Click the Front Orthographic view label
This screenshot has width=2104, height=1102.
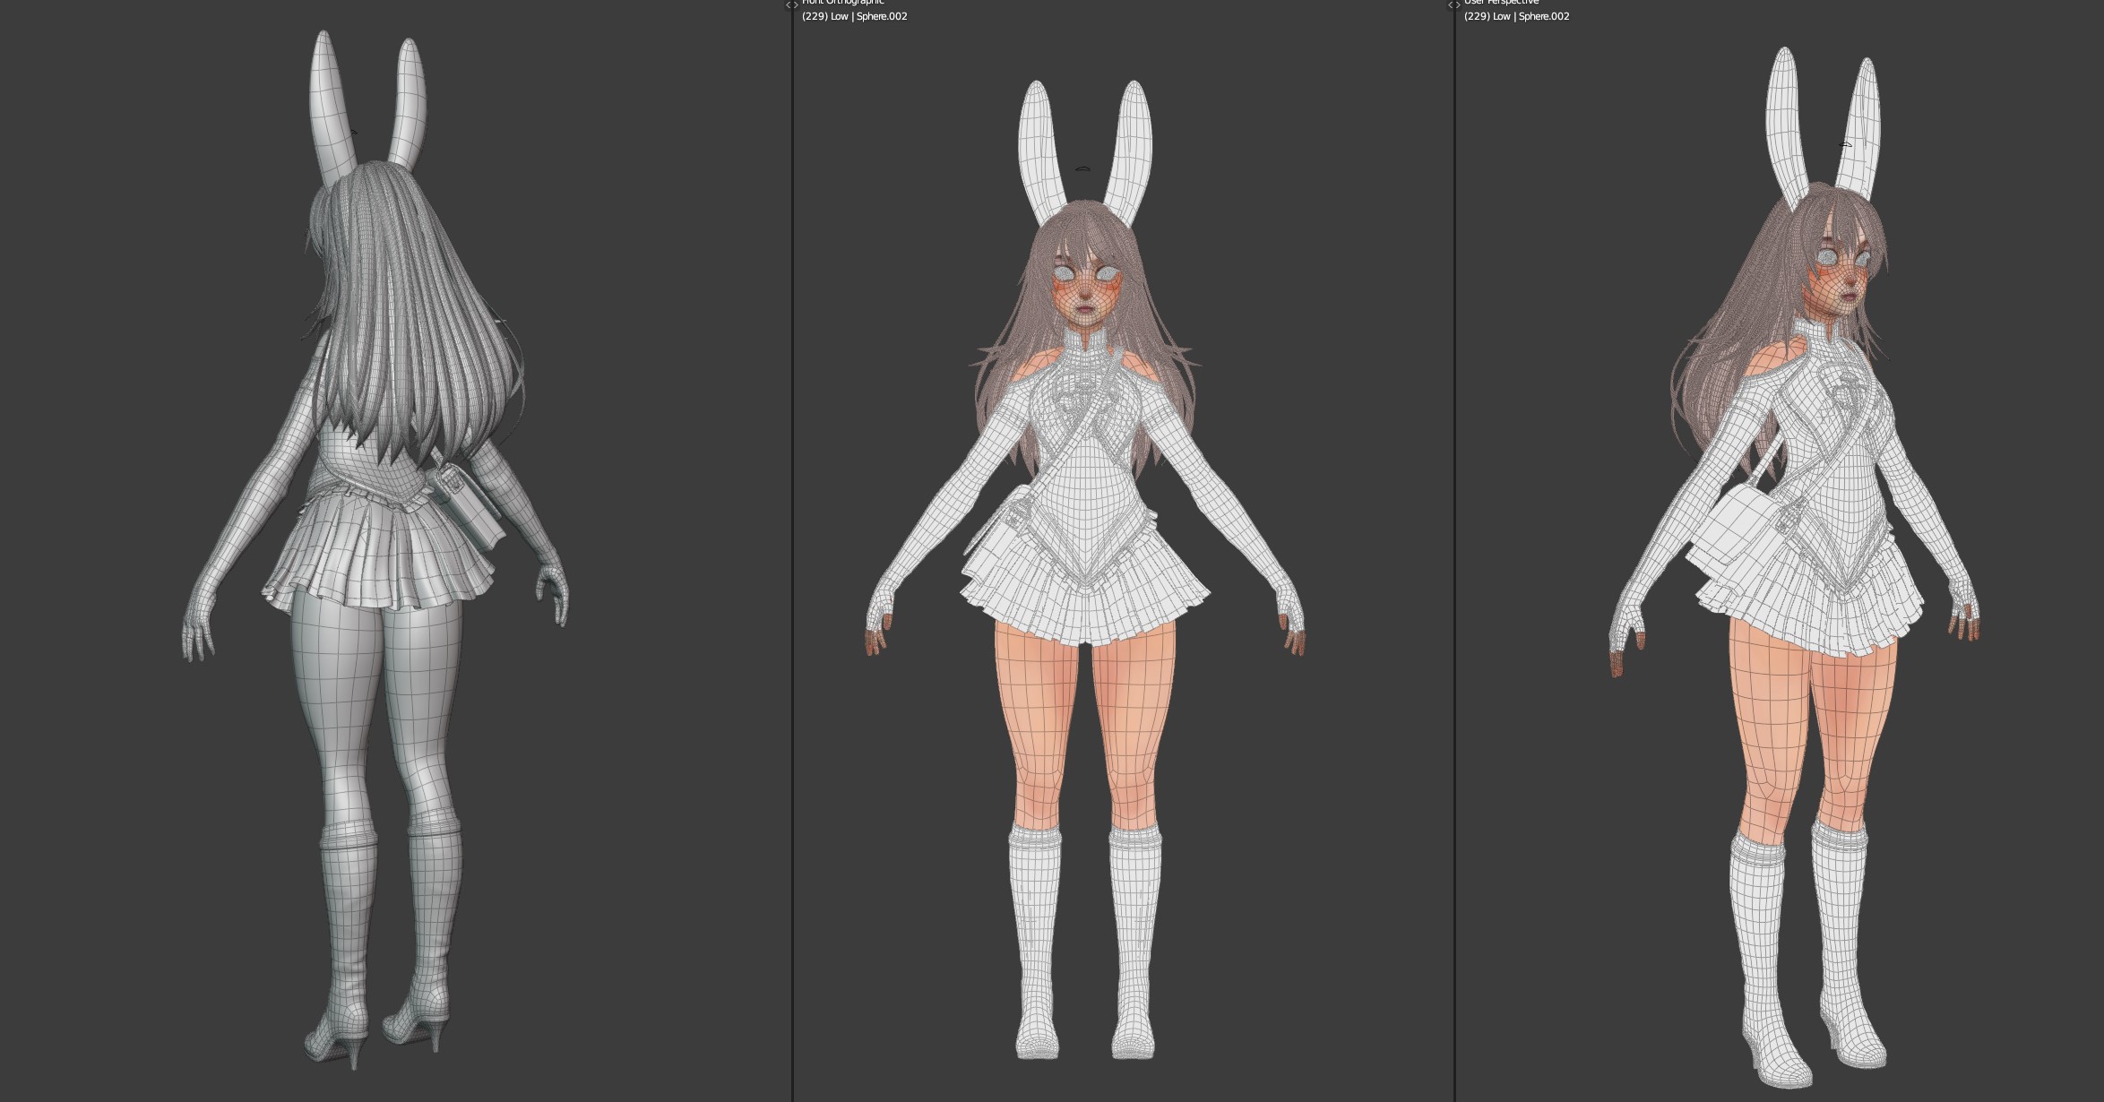click(842, 3)
